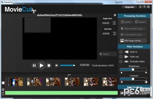Click Add image overlay
The width and height of the screenshot is (153, 99).
click(x=133, y=40)
